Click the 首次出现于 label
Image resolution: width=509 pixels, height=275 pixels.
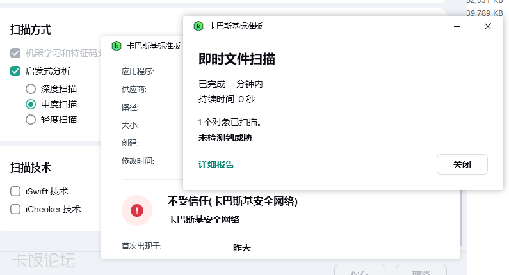(141, 246)
